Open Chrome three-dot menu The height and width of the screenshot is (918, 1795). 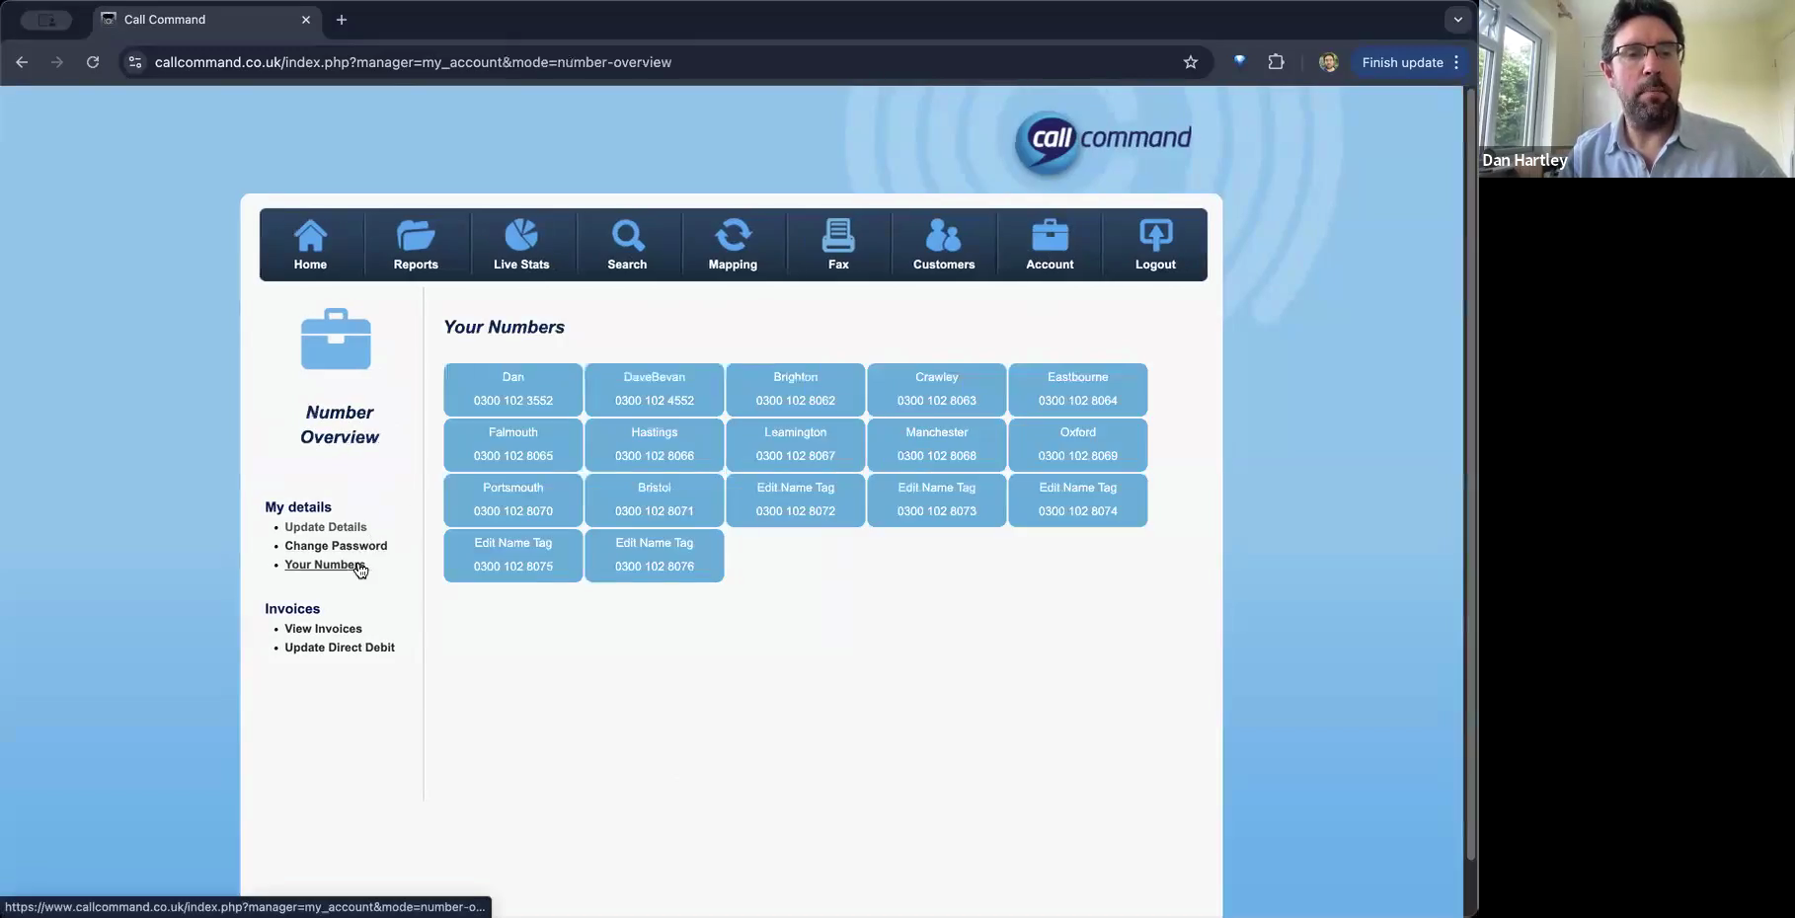click(1456, 62)
